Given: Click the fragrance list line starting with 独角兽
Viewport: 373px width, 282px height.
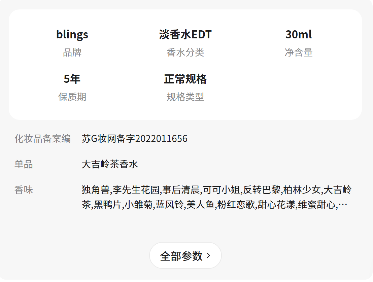Looking at the screenshot, I should [216, 190].
